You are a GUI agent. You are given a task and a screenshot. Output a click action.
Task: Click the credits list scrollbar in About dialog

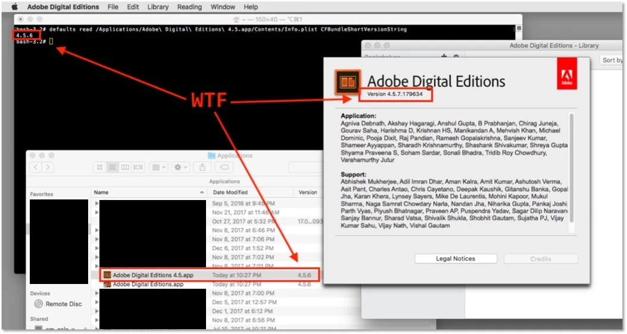(x=572, y=168)
